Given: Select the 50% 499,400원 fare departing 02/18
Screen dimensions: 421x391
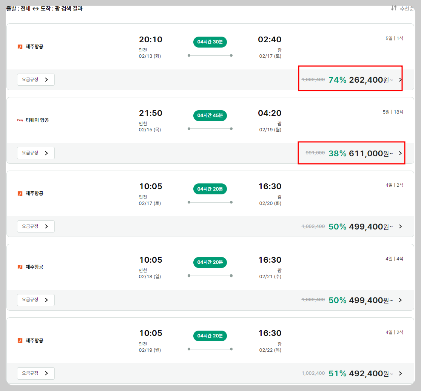Looking at the screenshot, I should click(361, 300).
